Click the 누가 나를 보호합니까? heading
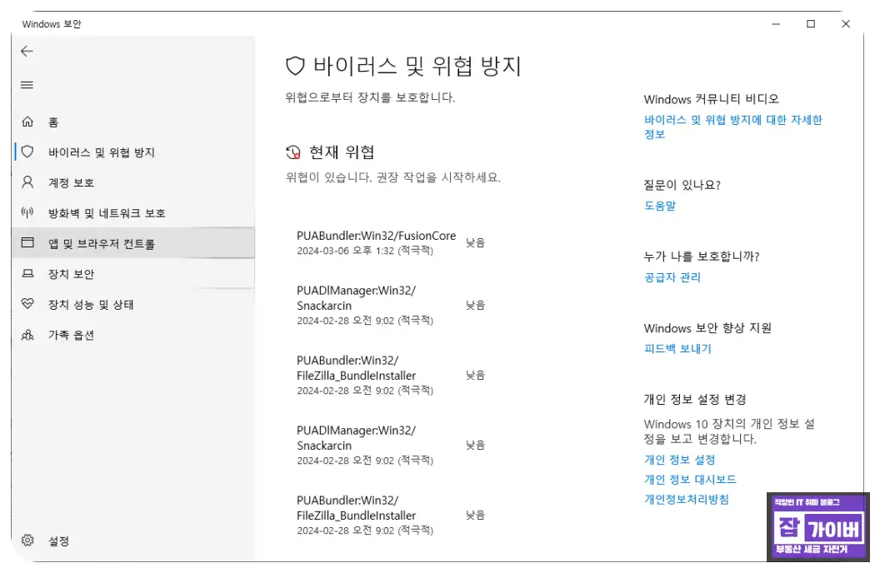The image size is (875, 573). click(702, 256)
